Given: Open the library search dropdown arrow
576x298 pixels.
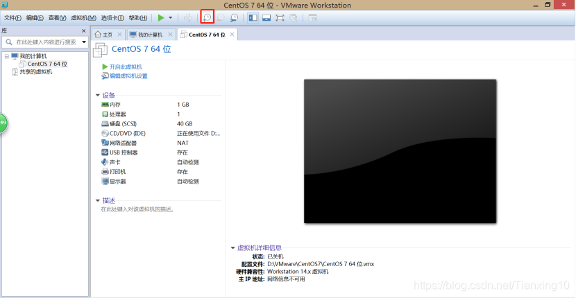Looking at the screenshot, I should click(84, 42).
